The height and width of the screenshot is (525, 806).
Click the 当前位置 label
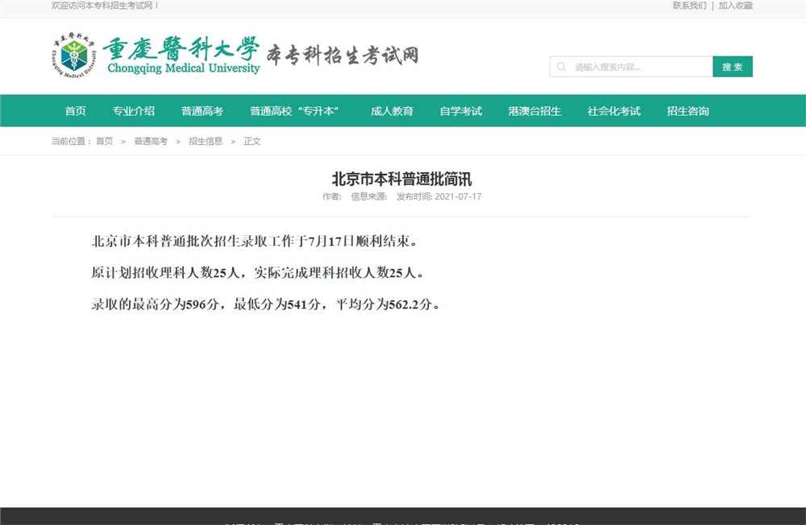tap(72, 141)
